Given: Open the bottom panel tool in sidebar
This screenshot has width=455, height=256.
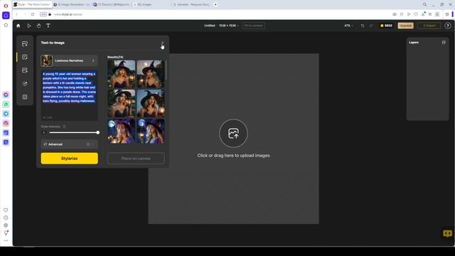Looking at the screenshot, I should pyautogui.click(x=25, y=97).
